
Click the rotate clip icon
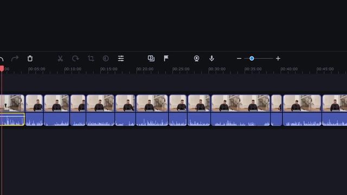click(x=75, y=58)
